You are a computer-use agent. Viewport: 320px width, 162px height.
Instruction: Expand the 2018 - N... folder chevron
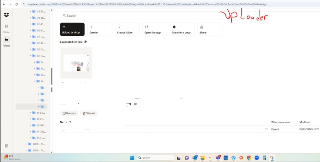point(26,144)
